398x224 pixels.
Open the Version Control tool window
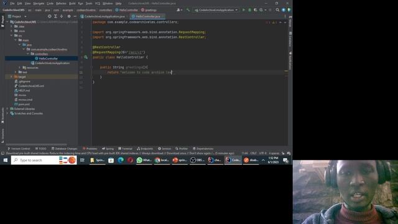19,149
